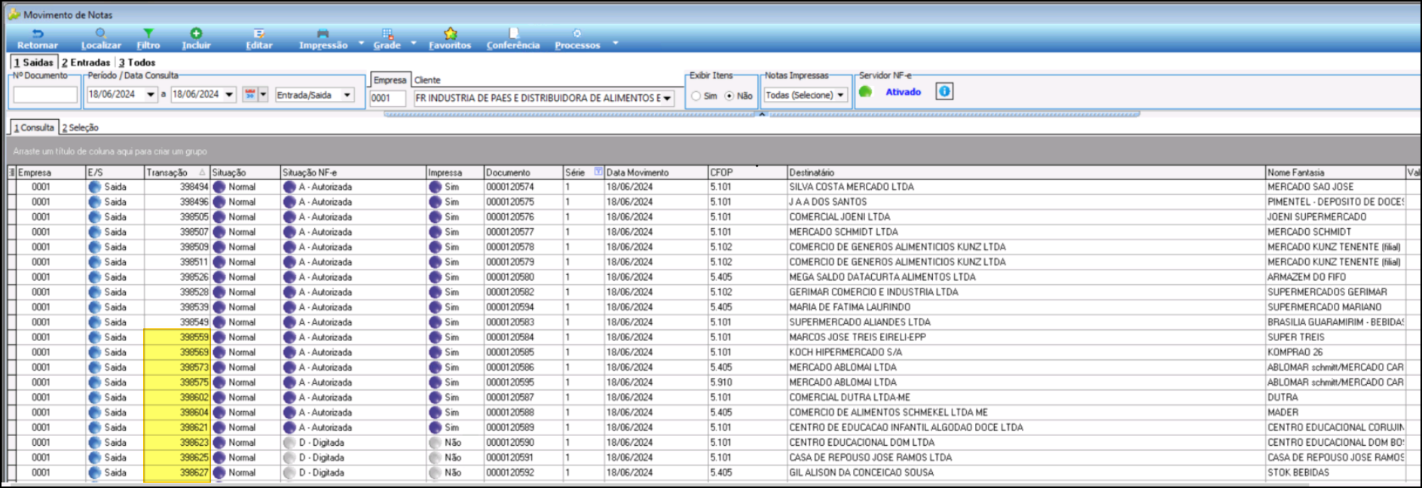Image resolution: width=1422 pixels, height=488 pixels.
Task: Click highlighted transaction cell 398621
Action: pyautogui.click(x=177, y=428)
